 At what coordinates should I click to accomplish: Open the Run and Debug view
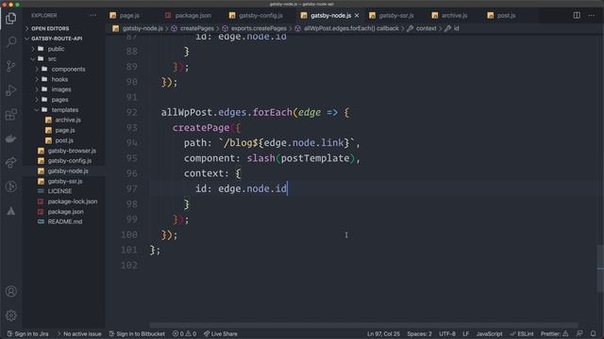11,90
